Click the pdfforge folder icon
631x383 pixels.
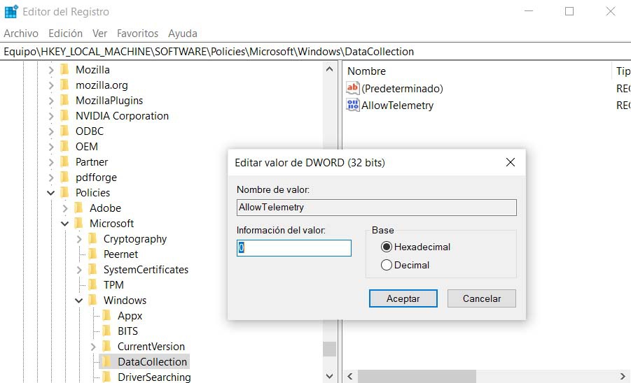click(64, 178)
